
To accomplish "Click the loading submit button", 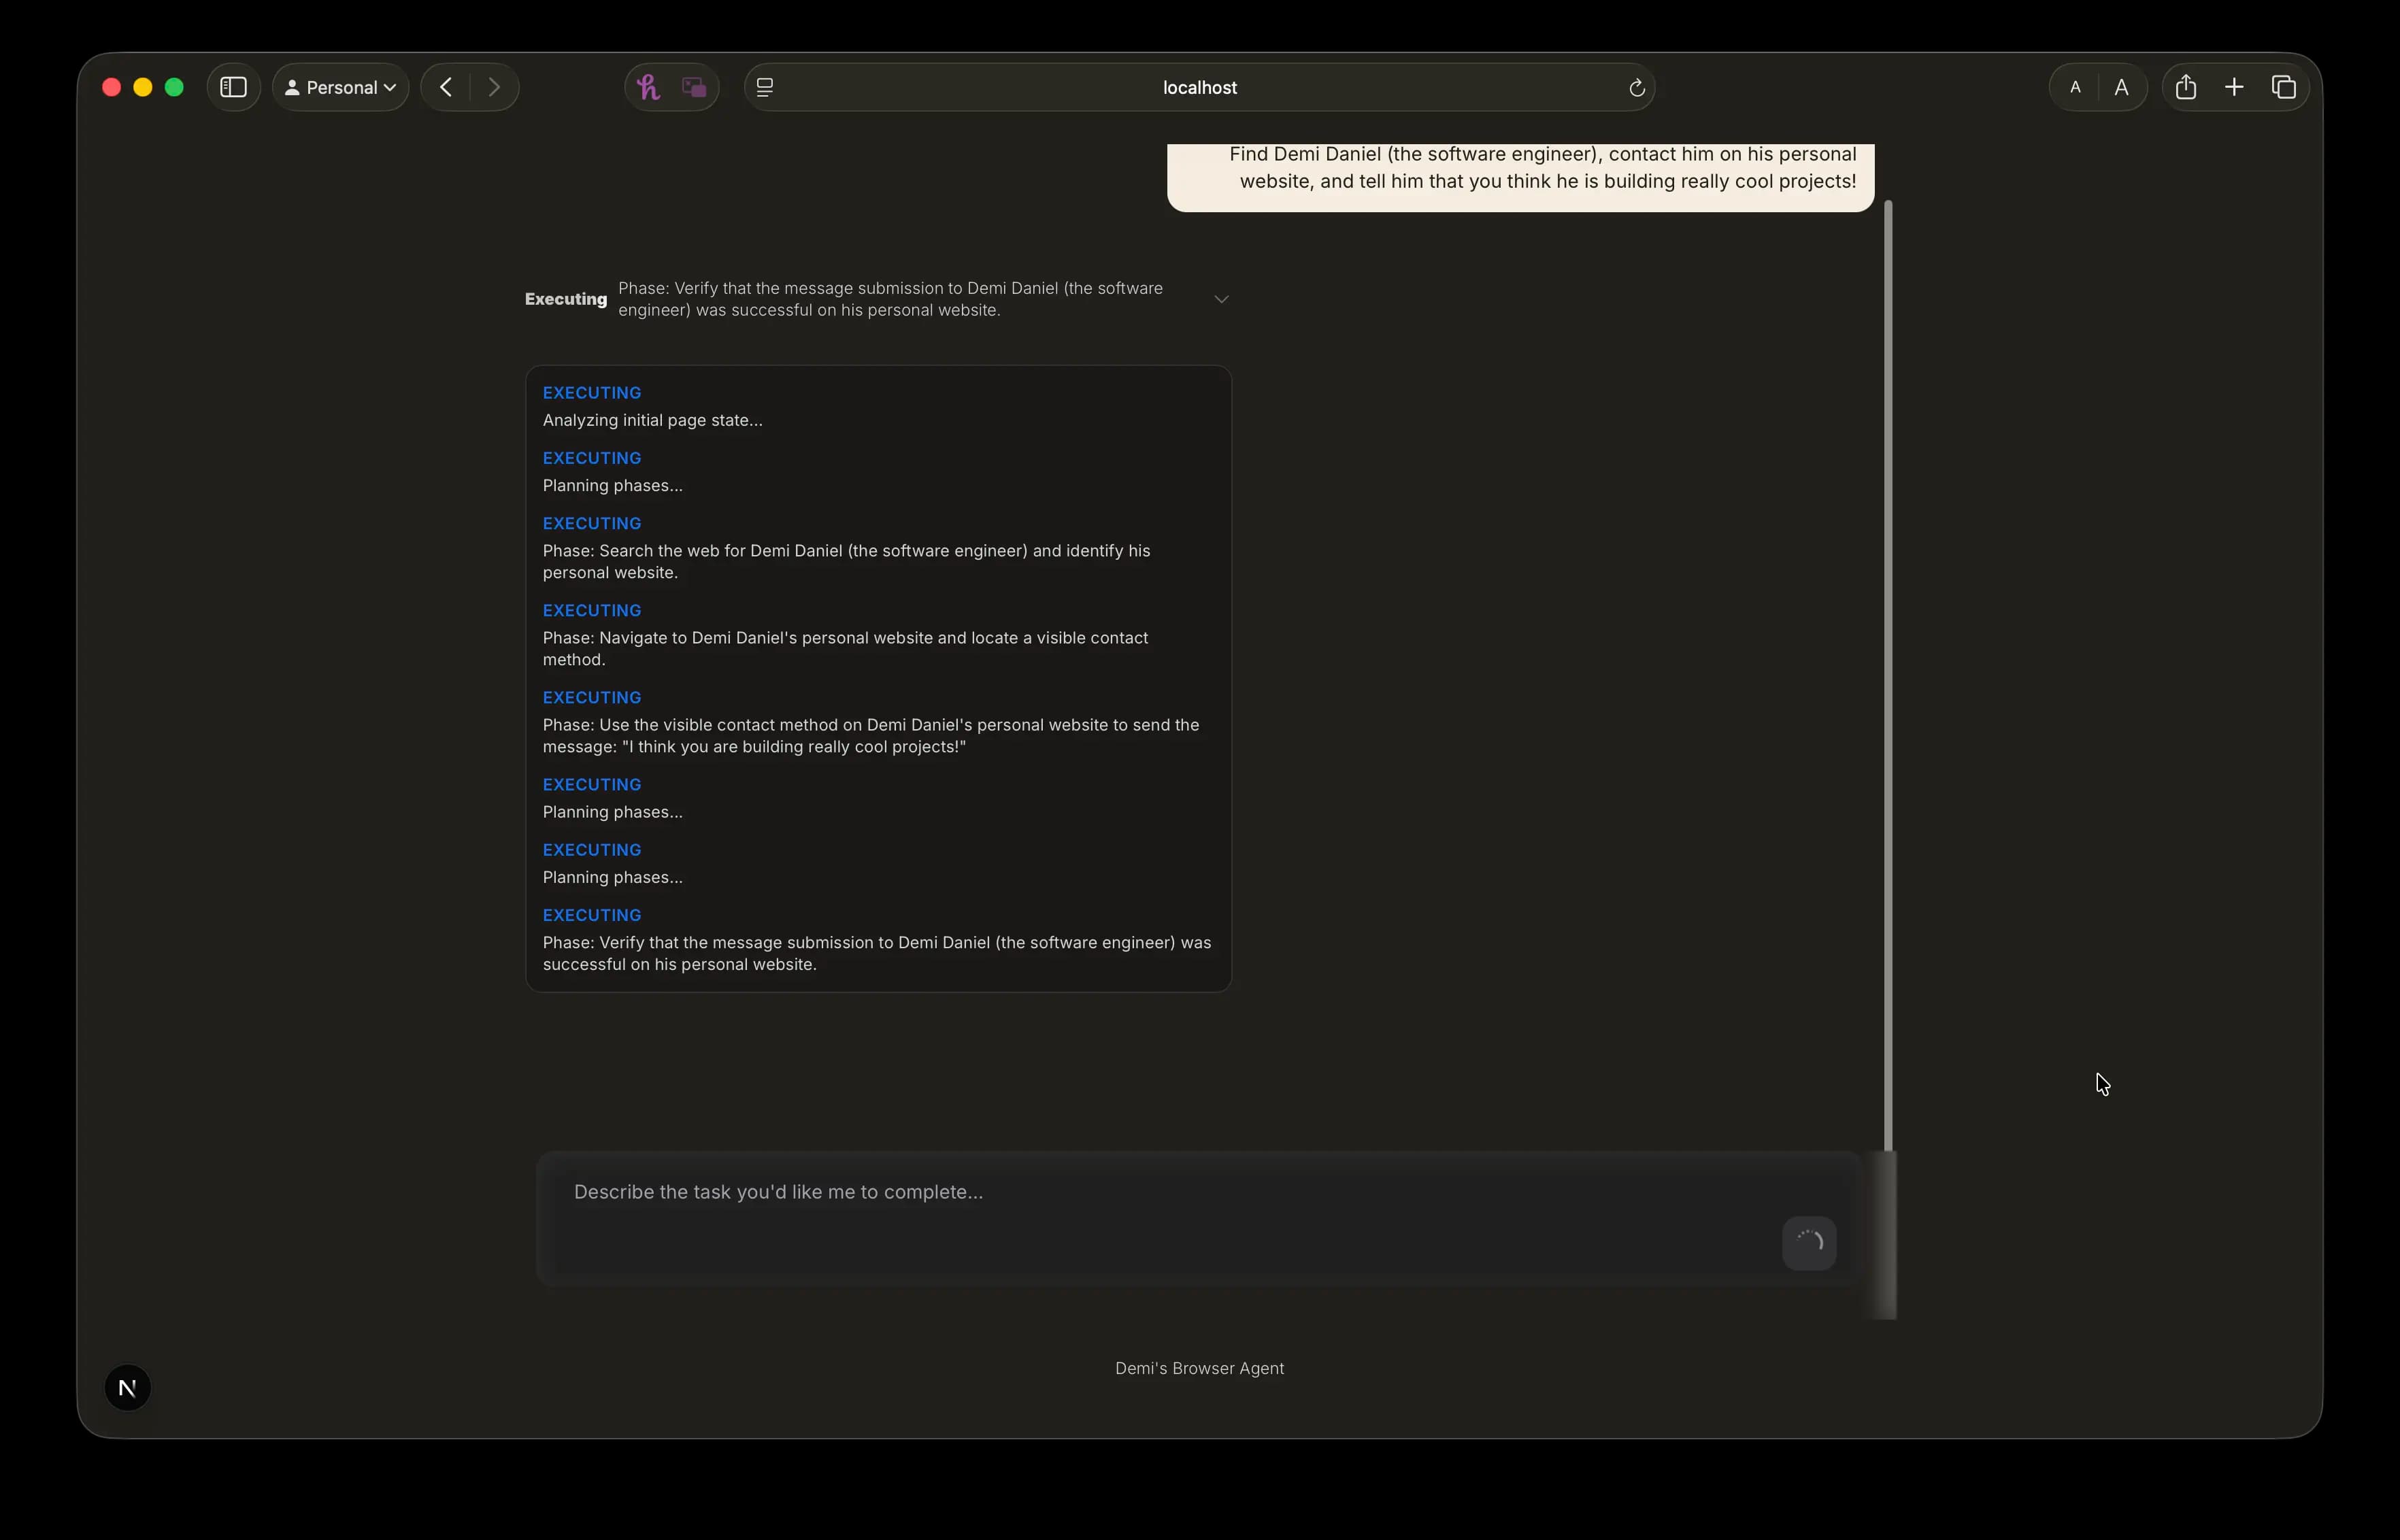I will (1809, 1243).
